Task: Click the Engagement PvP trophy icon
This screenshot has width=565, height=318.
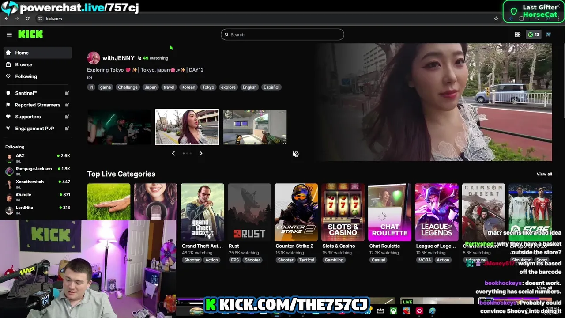Action: click(8, 129)
